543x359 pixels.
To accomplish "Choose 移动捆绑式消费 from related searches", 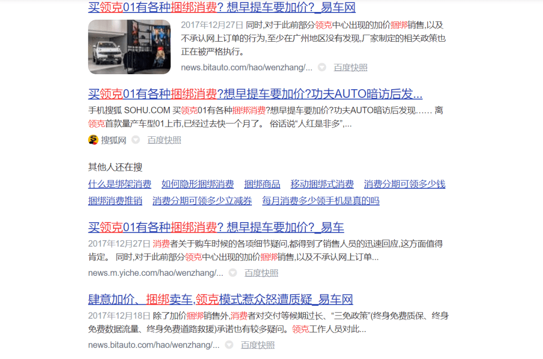I will pyautogui.click(x=322, y=184).
